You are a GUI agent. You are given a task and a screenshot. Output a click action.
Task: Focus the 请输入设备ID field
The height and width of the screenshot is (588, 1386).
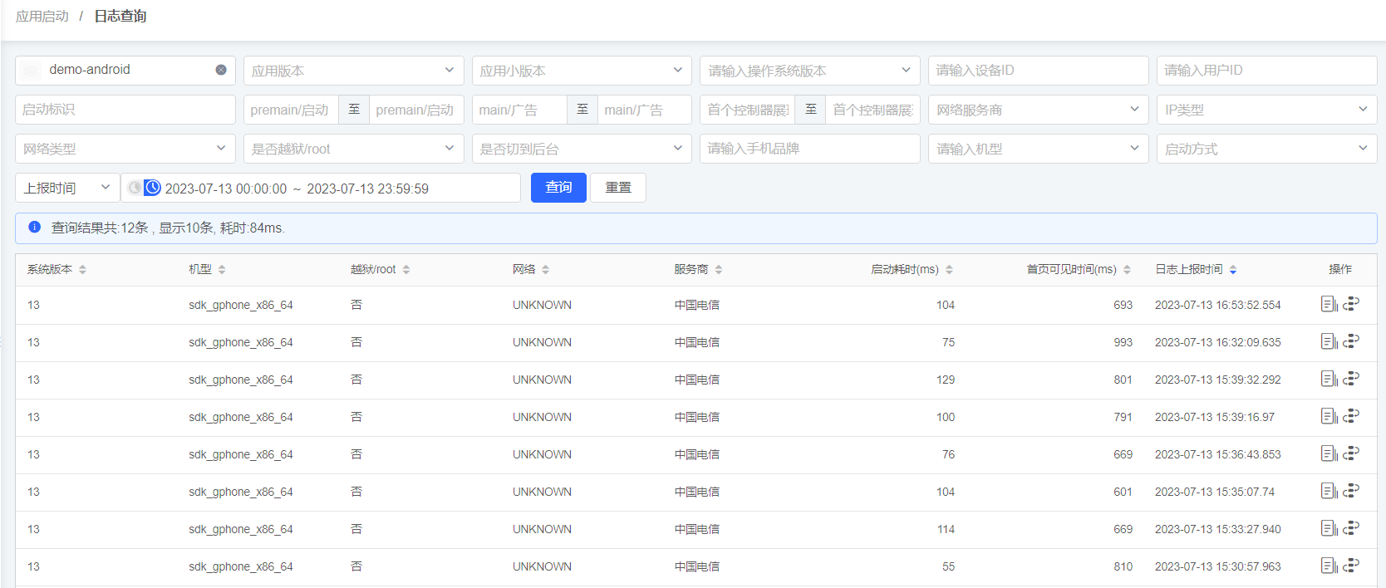pos(1039,71)
